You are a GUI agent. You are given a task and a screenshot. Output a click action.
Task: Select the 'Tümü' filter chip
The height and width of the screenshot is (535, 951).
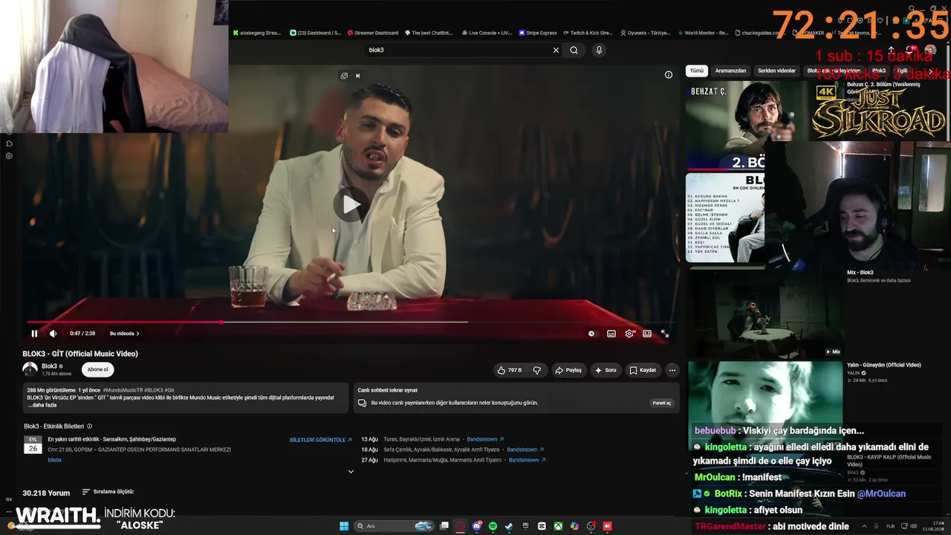[x=696, y=71]
